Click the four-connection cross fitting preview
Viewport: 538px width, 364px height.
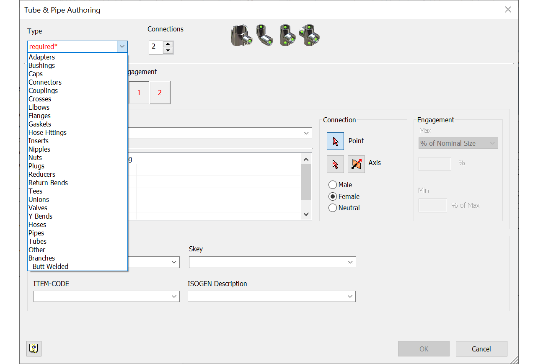[310, 35]
